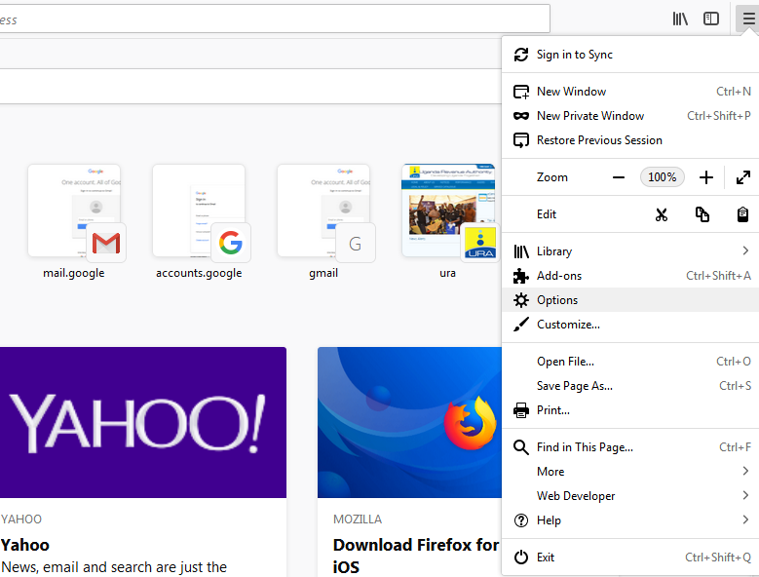Select Find in This Page... entry
This screenshot has height=577, width=759.
[x=630, y=447]
